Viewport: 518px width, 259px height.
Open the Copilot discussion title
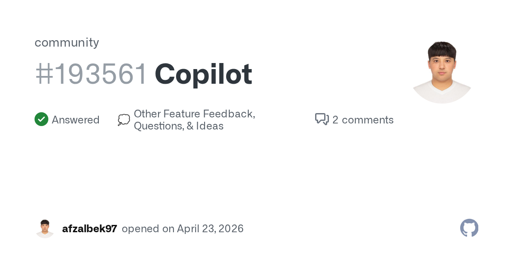tap(203, 74)
